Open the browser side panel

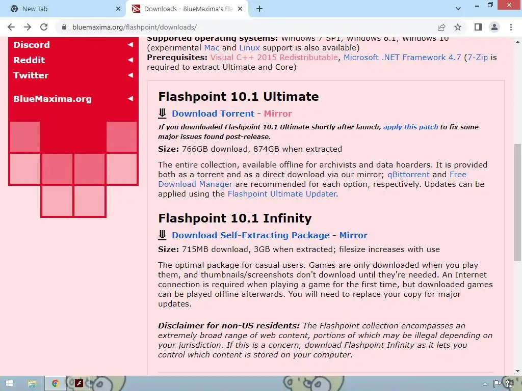478,27
